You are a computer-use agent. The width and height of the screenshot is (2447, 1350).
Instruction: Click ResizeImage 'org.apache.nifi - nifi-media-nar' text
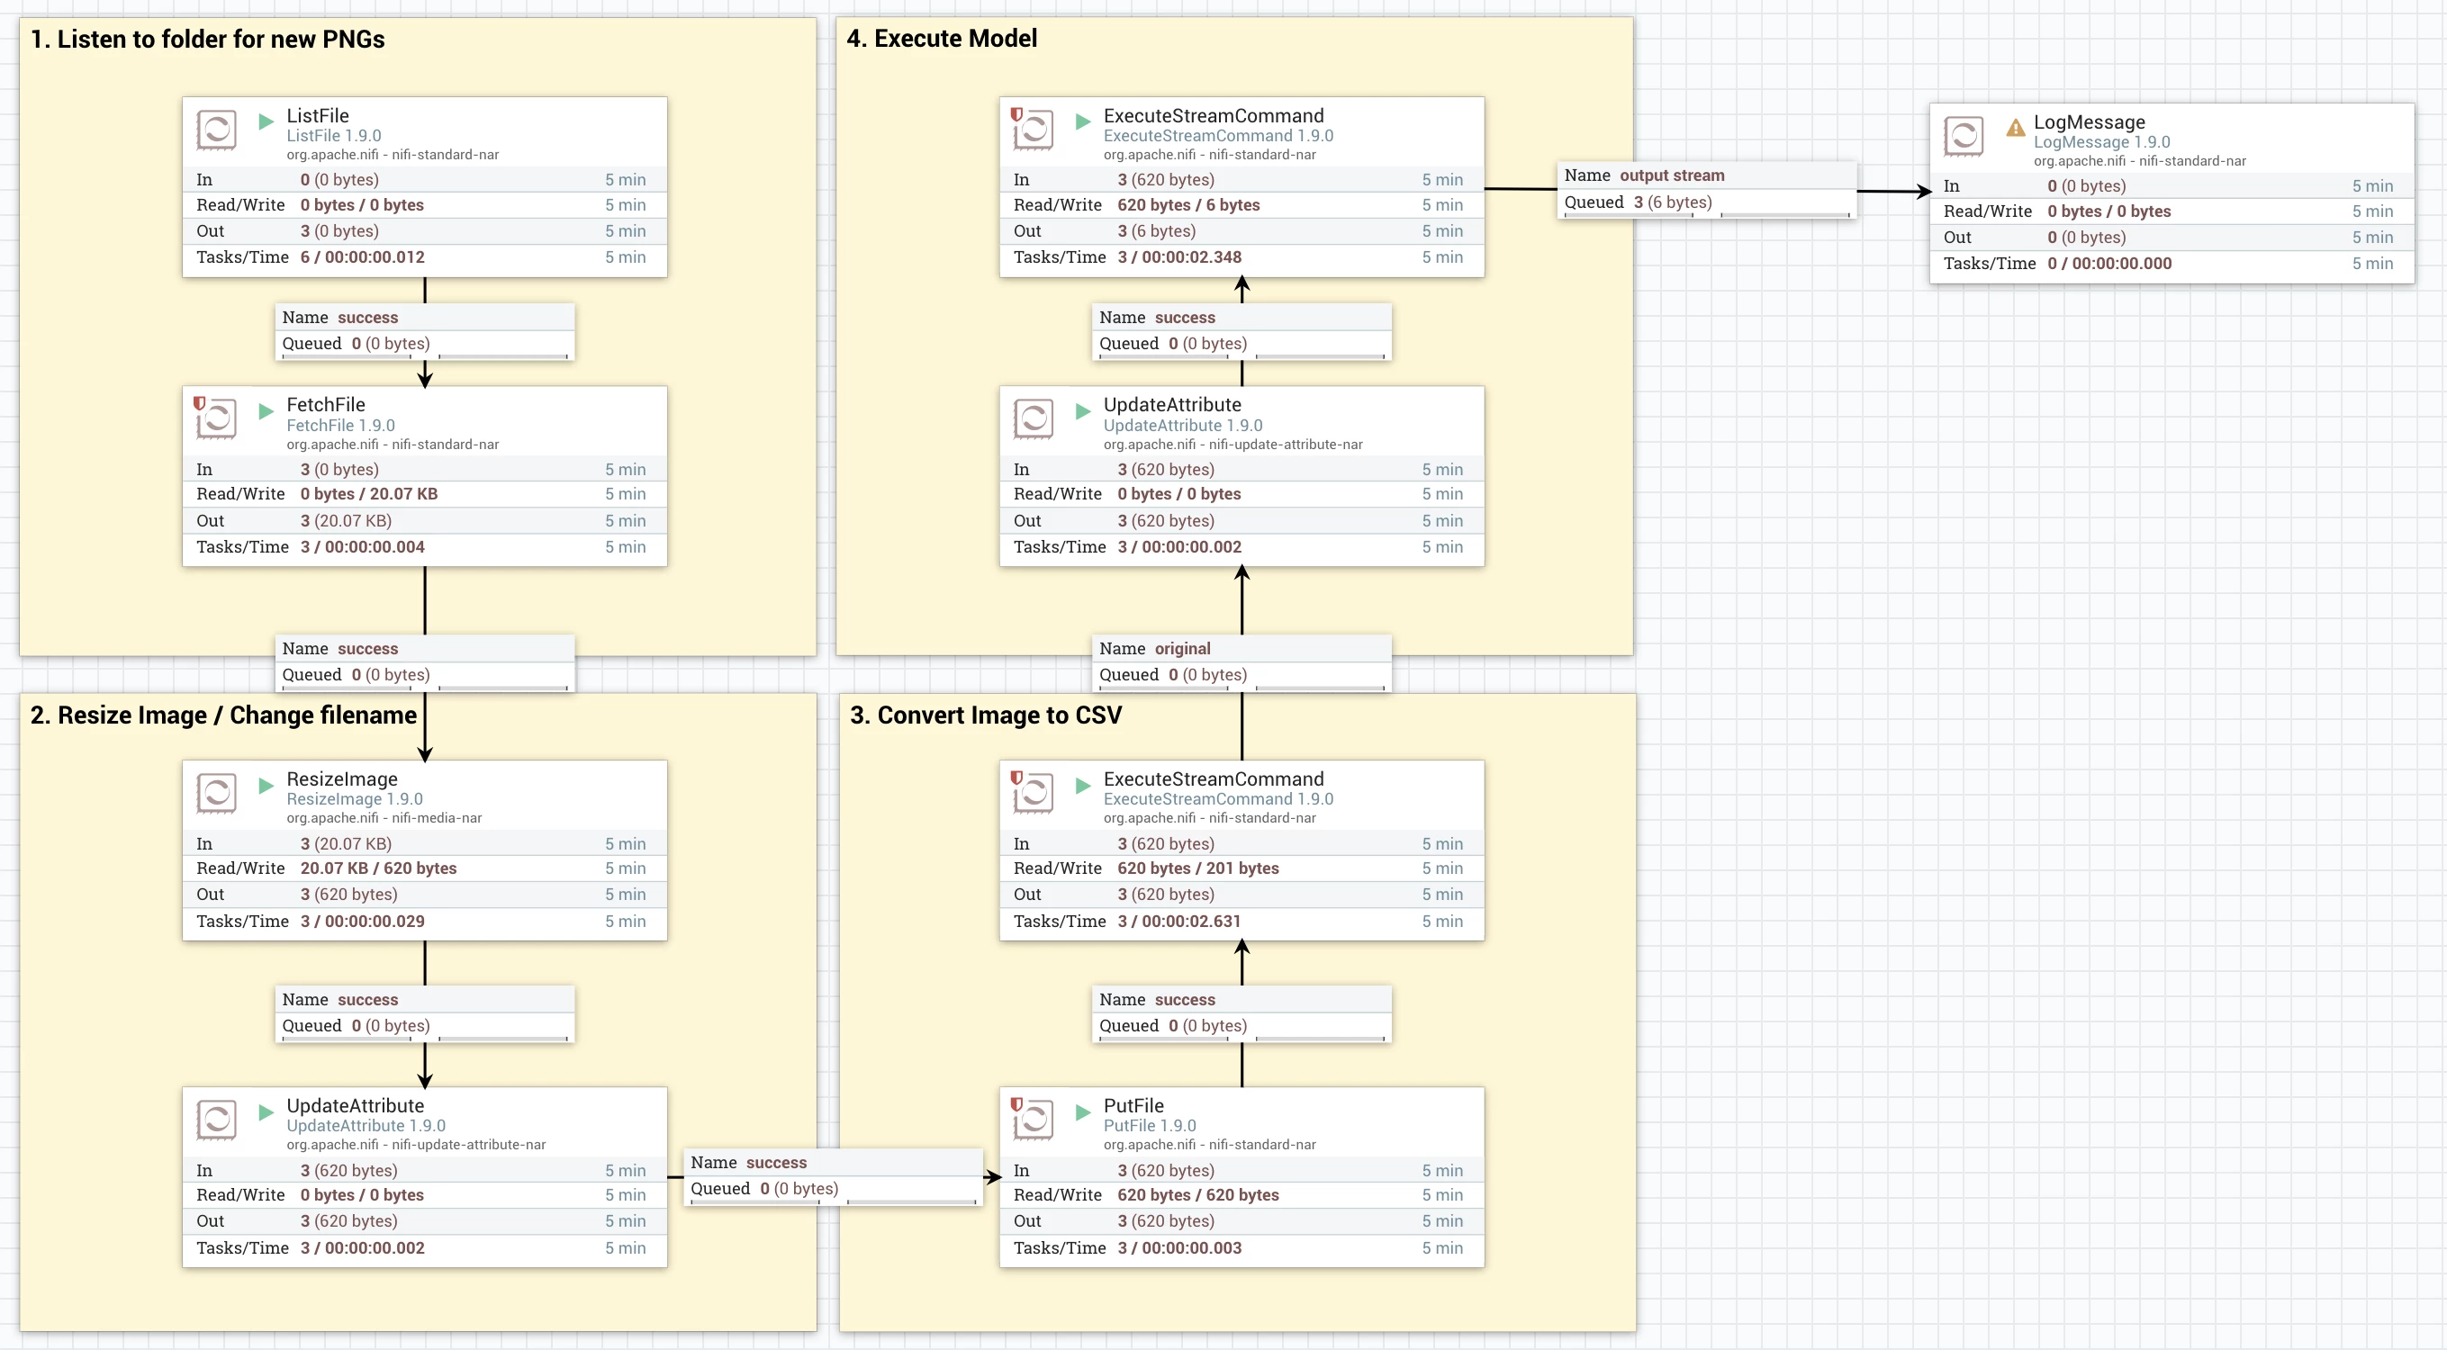tap(384, 818)
